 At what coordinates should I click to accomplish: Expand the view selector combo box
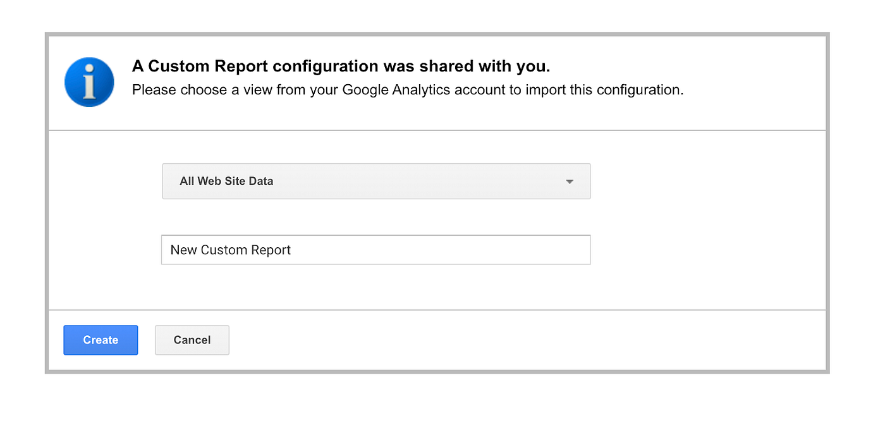pyautogui.click(x=376, y=181)
